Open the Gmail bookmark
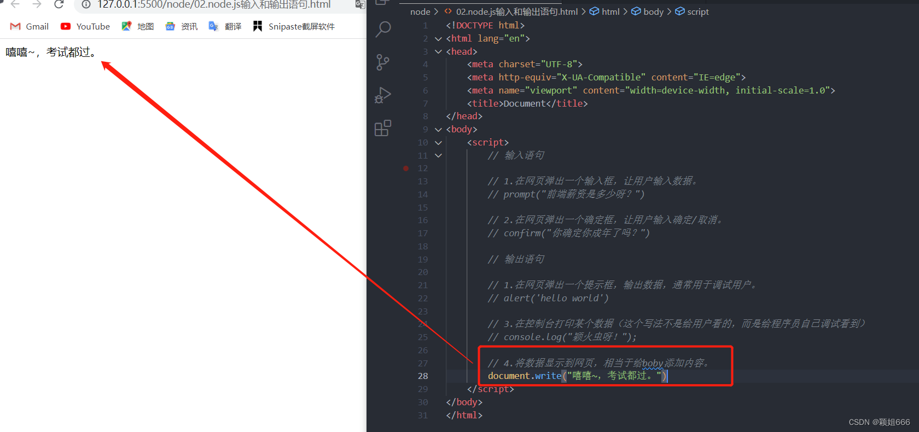 [x=30, y=26]
